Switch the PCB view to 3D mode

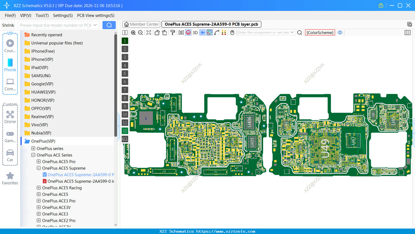click(195, 32)
